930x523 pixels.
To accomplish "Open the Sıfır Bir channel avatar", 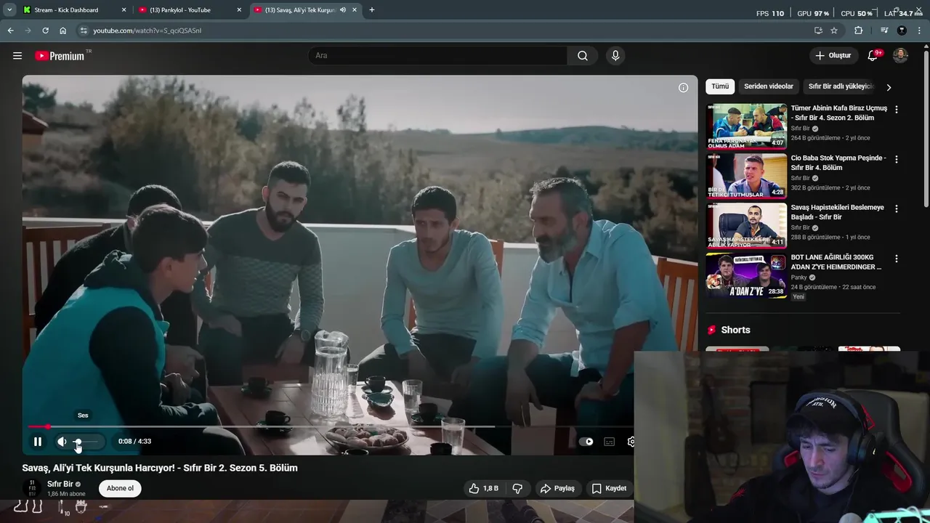I will pyautogui.click(x=32, y=489).
